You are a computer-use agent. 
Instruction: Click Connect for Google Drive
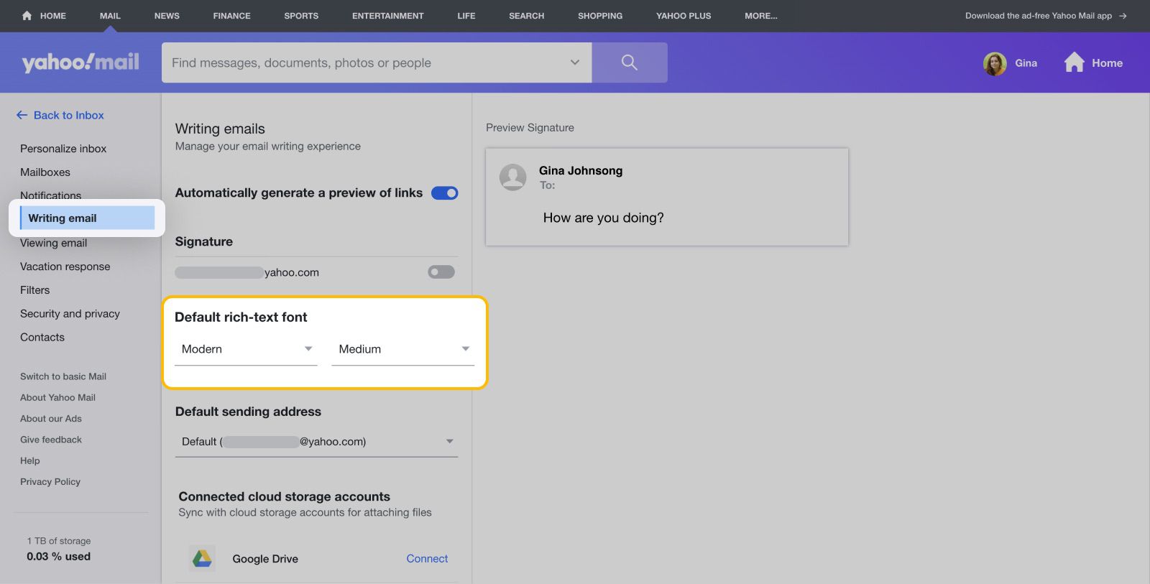click(427, 558)
